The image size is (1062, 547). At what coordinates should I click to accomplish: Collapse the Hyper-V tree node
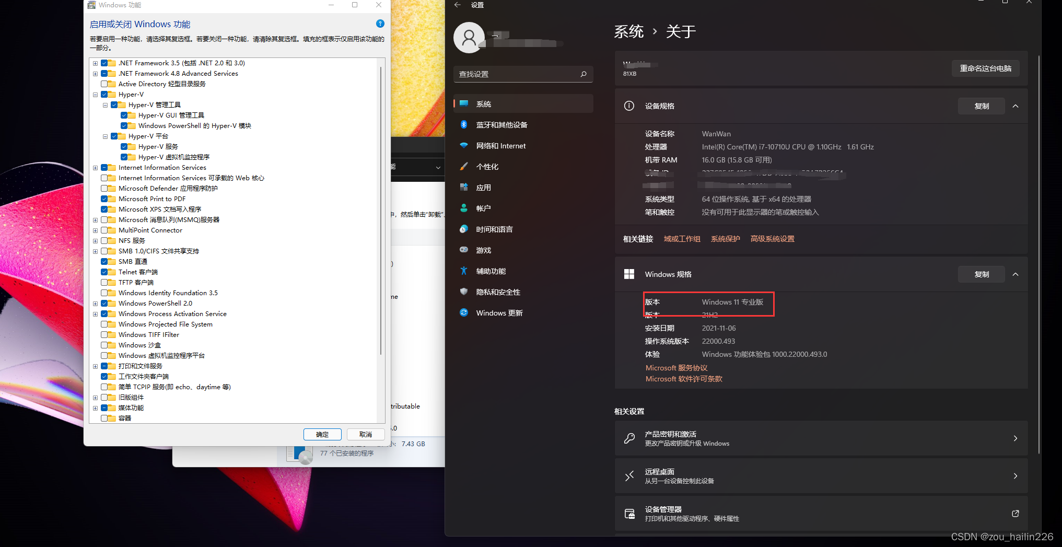[95, 94]
